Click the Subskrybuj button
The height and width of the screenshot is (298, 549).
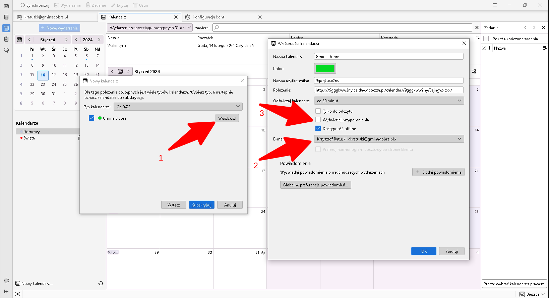click(x=201, y=205)
